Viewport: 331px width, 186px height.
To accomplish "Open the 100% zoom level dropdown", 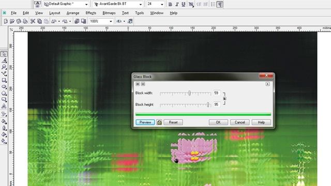I will [x=111, y=21].
